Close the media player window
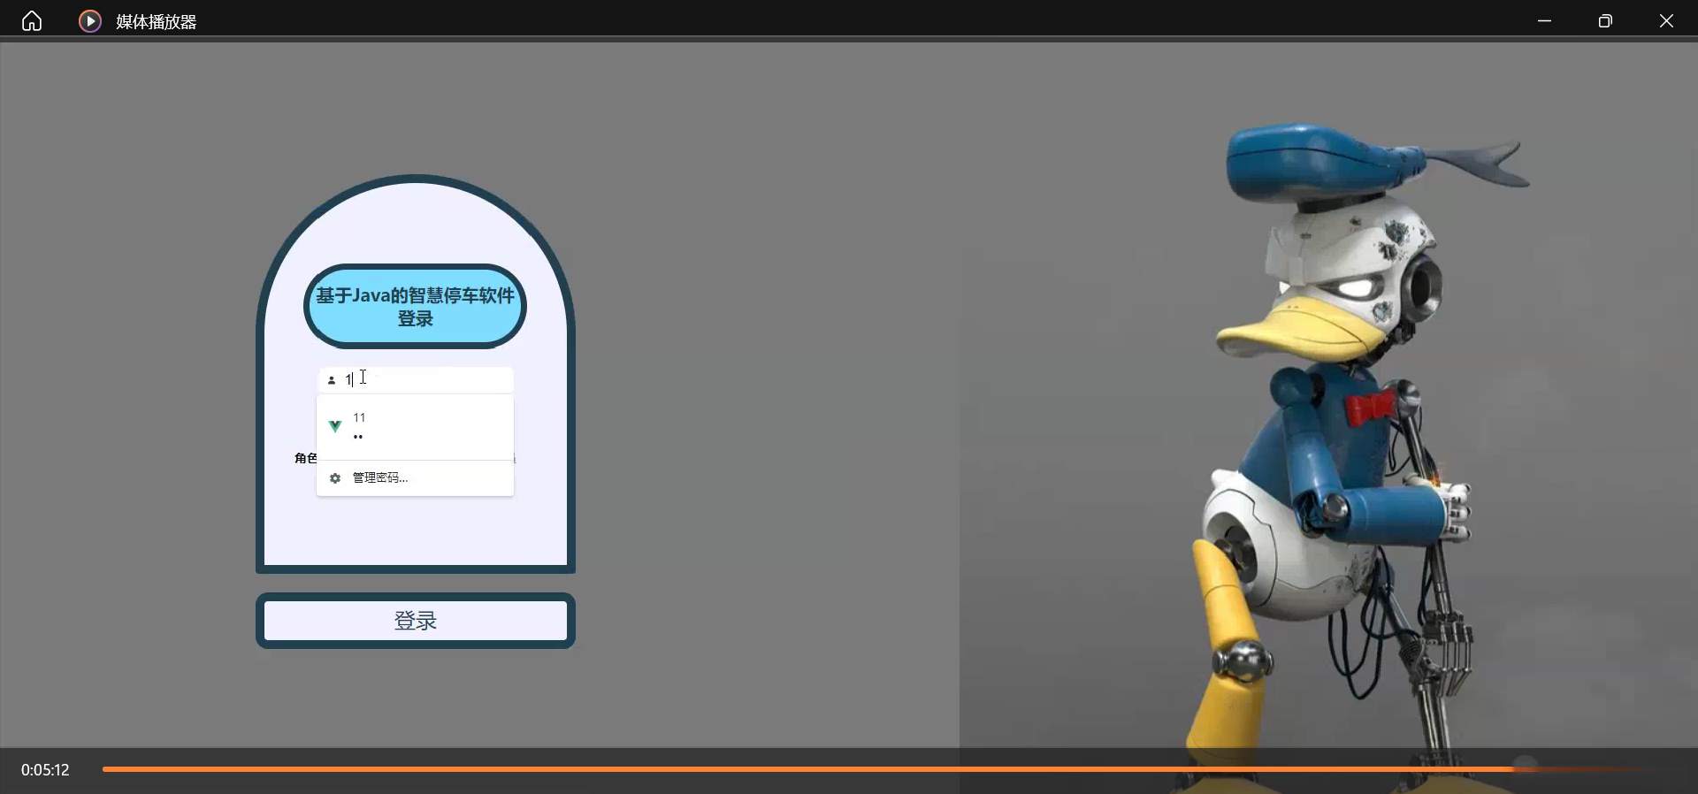Screen dimensions: 1698x794 coord(1666,20)
